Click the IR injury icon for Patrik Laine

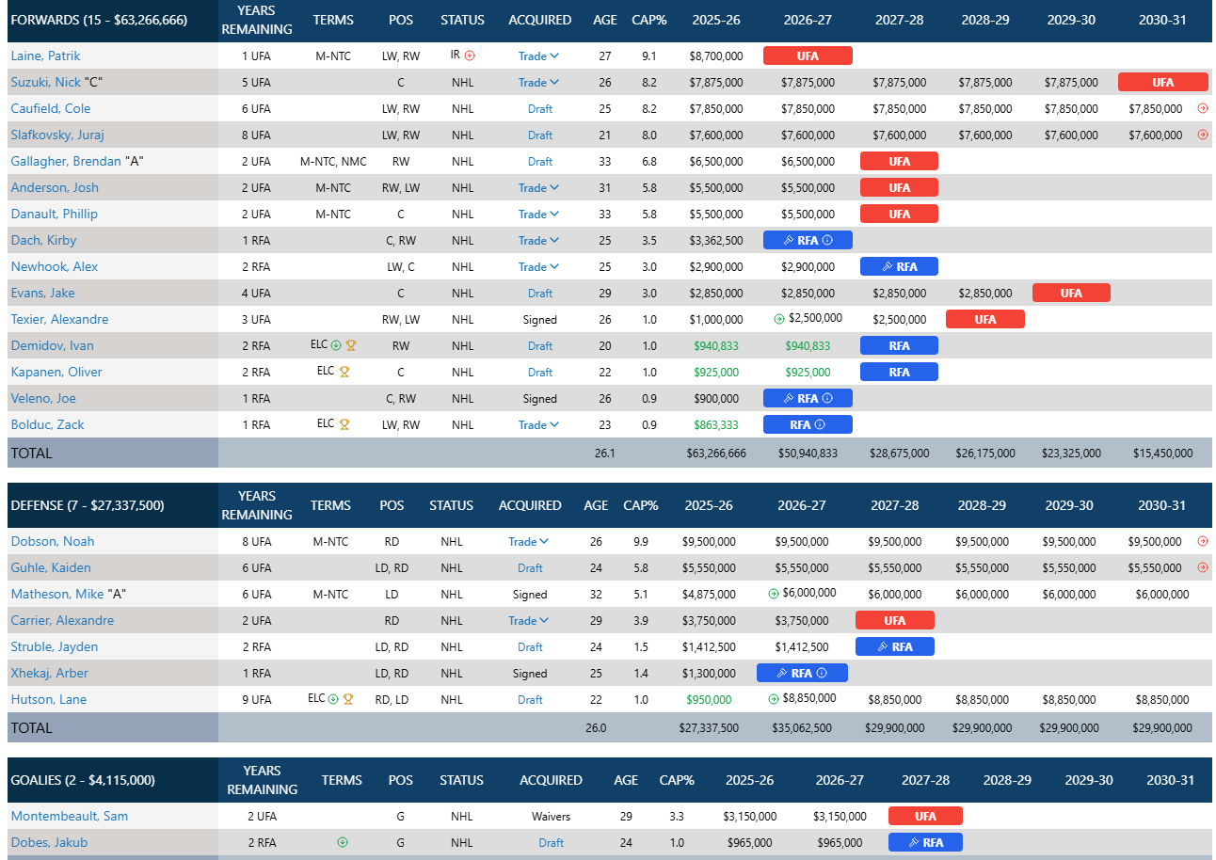coord(470,56)
